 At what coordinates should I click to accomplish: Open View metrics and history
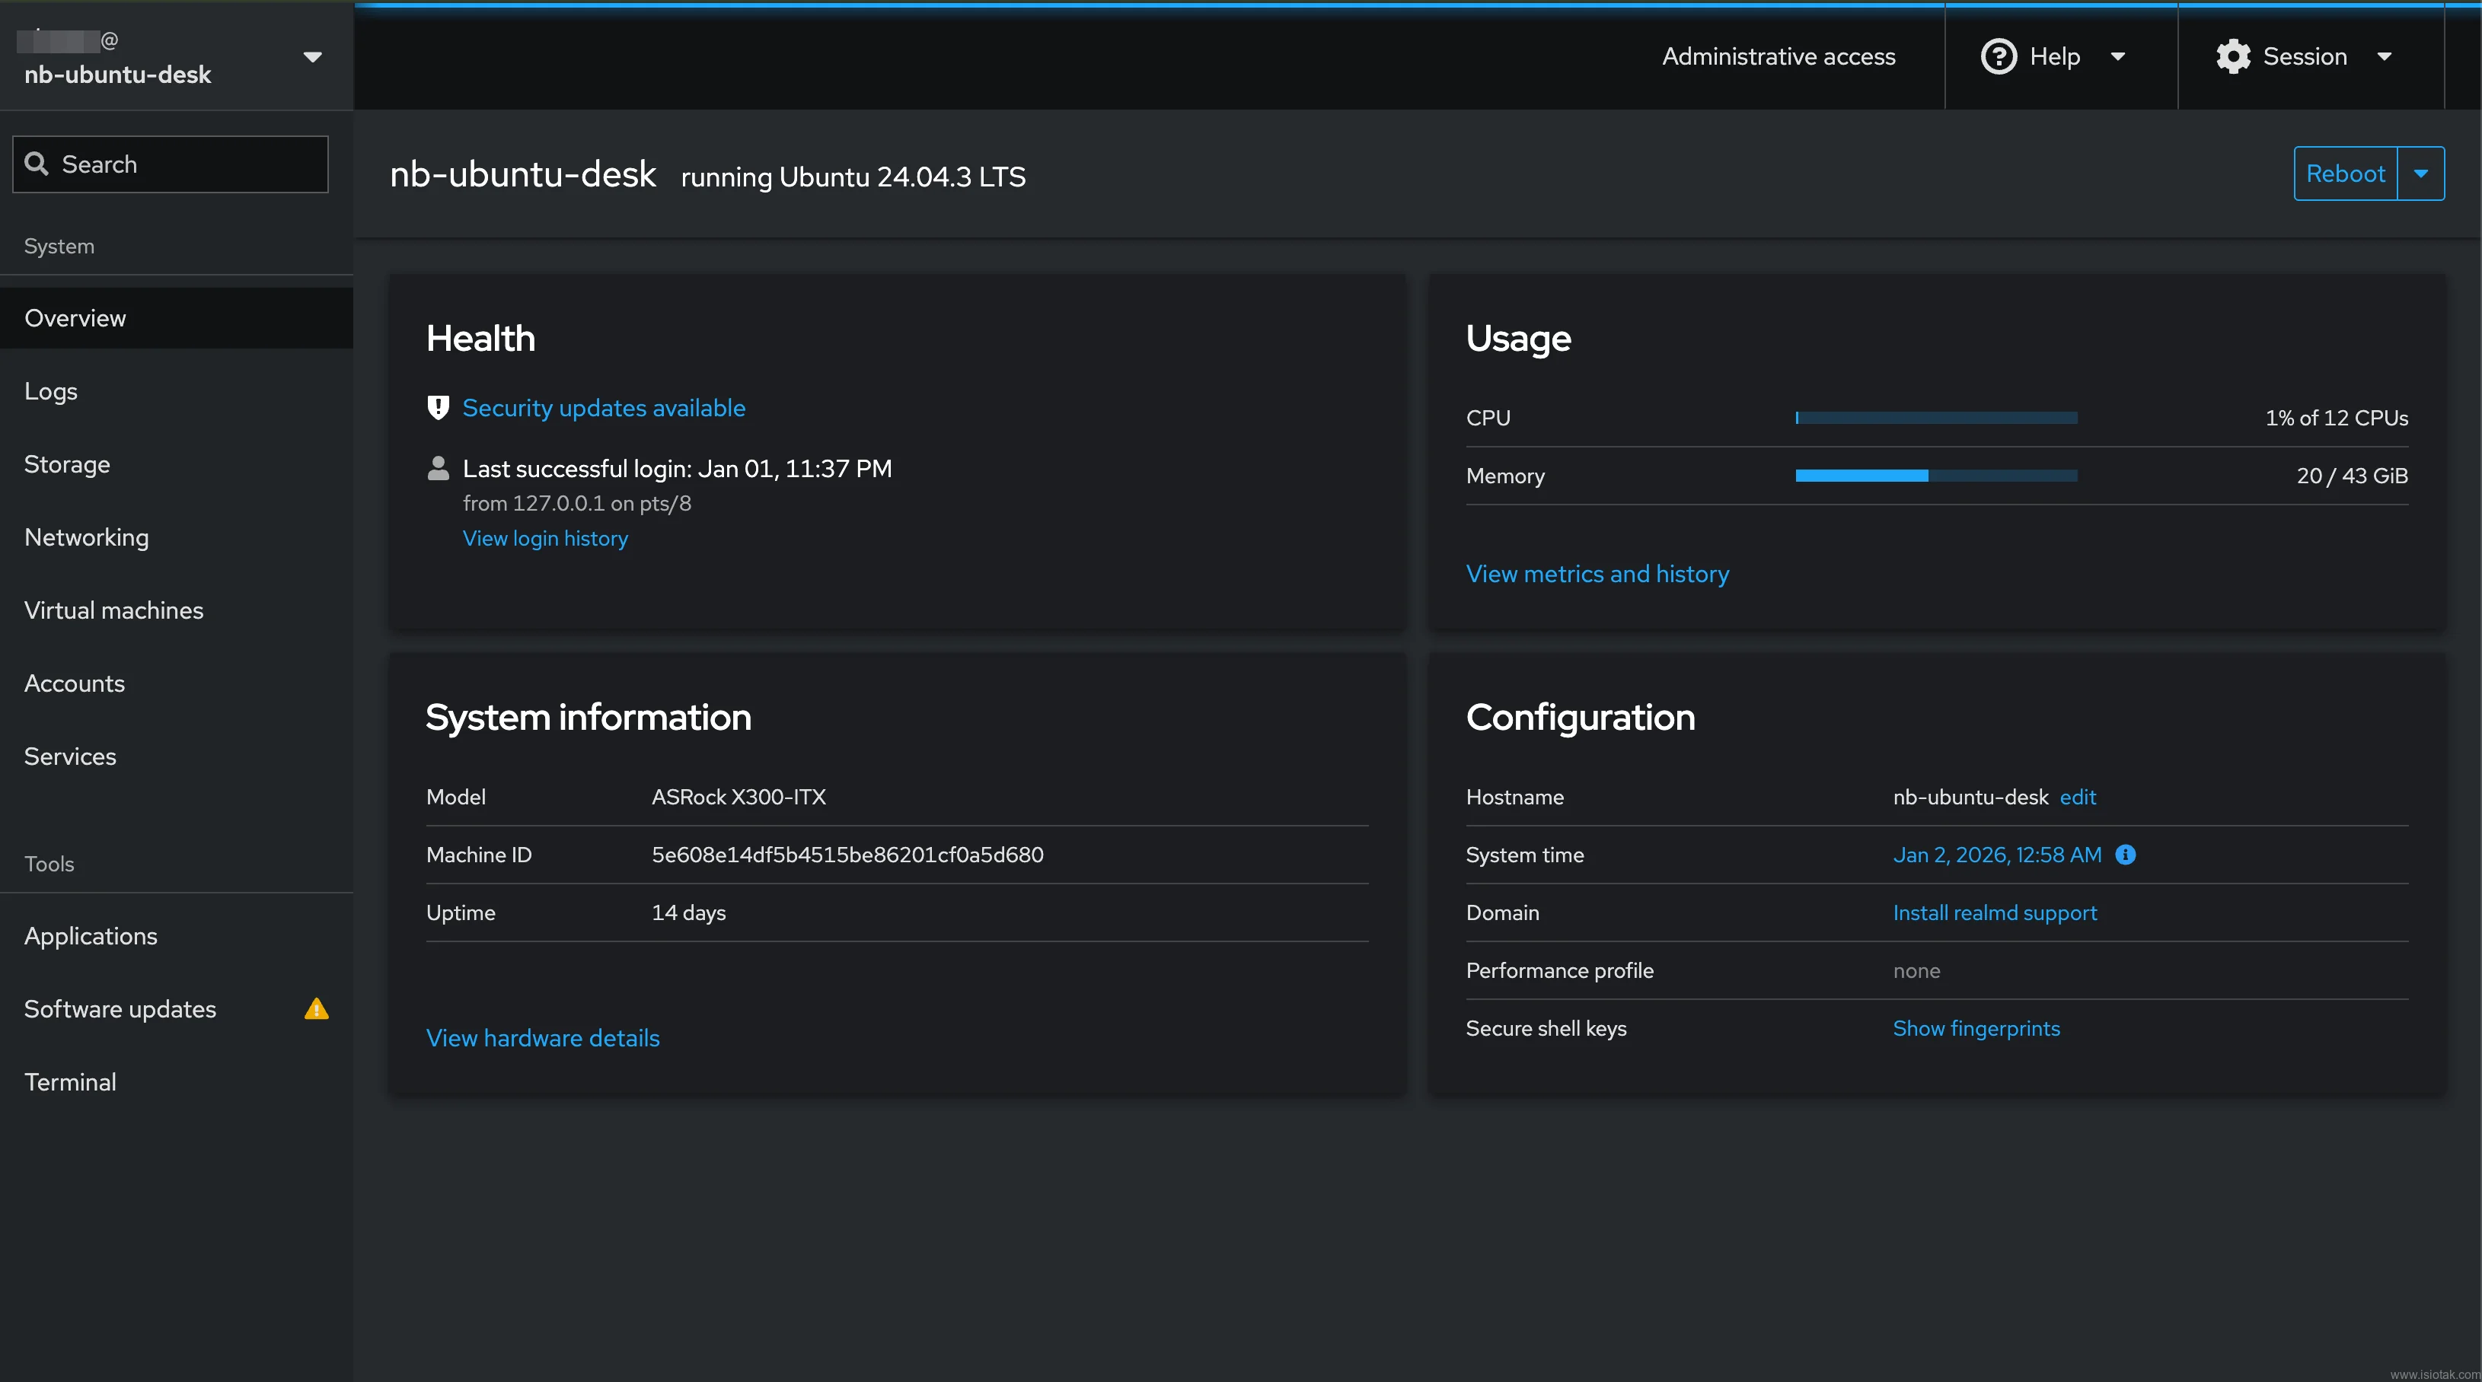pyautogui.click(x=1597, y=574)
